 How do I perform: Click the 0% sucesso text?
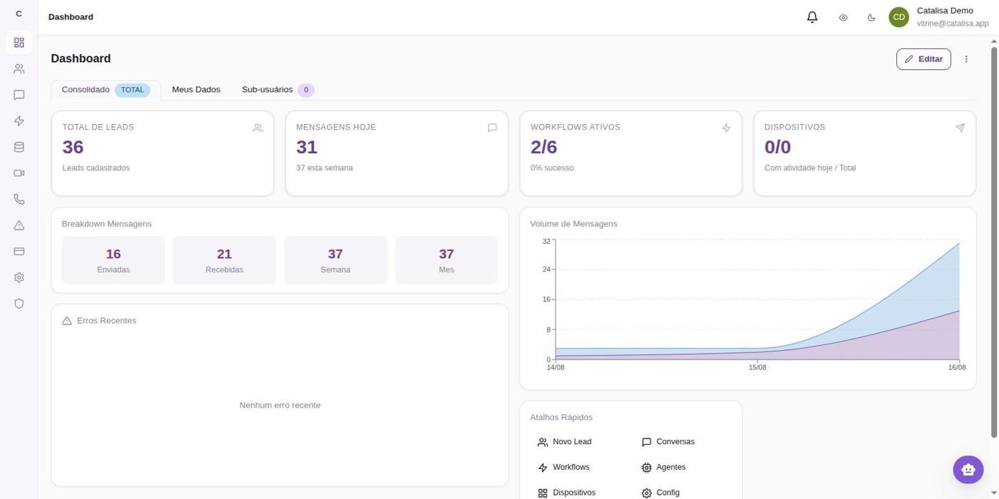(x=552, y=168)
